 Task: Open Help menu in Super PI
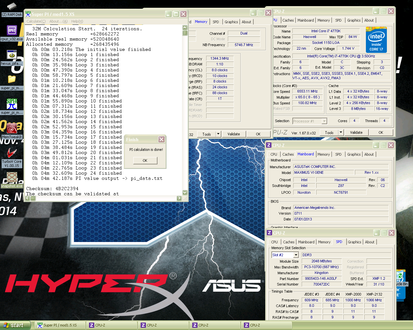click(x=77, y=21)
